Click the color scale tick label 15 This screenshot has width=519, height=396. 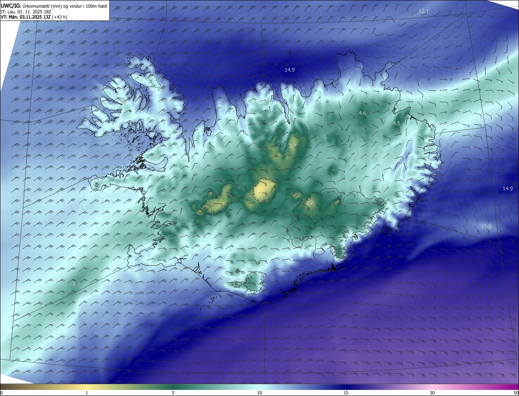point(346,393)
